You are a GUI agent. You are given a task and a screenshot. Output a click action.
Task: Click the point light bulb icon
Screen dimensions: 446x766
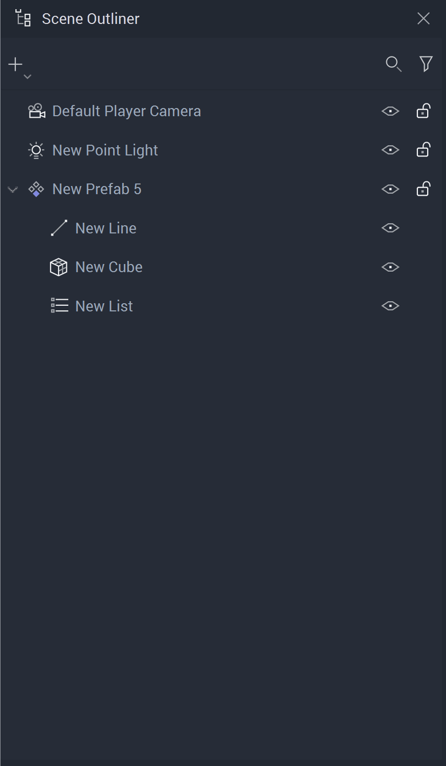[x=36, y=150]
